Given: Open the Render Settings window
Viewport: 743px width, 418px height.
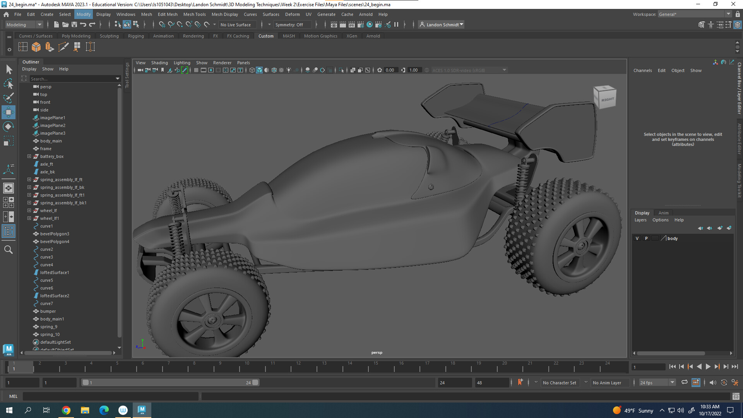Looking at the screenshot, I should click(361, 24).
